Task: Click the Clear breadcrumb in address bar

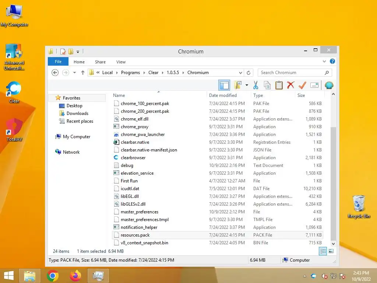Action: coord(154,73)
